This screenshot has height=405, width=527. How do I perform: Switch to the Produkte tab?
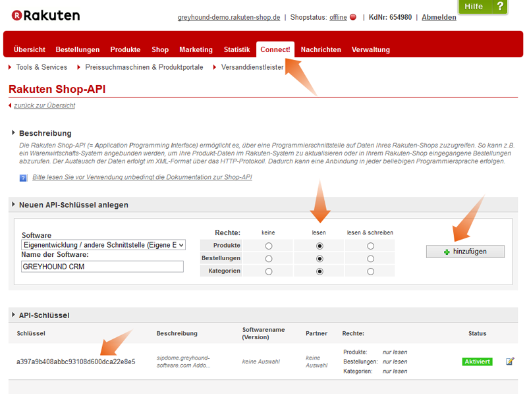[x=125, y=49]
